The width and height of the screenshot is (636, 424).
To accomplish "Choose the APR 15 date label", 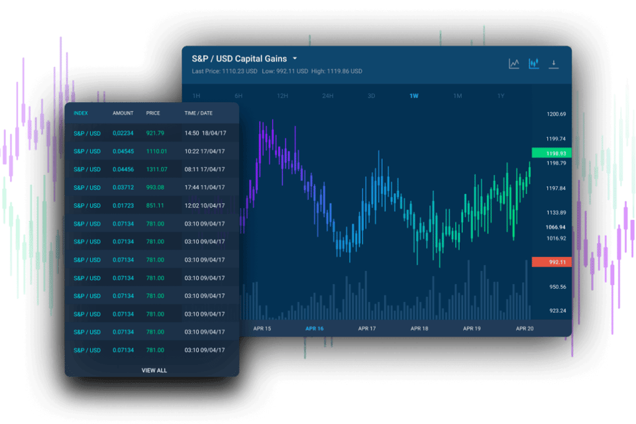I will tap(262, 329).
